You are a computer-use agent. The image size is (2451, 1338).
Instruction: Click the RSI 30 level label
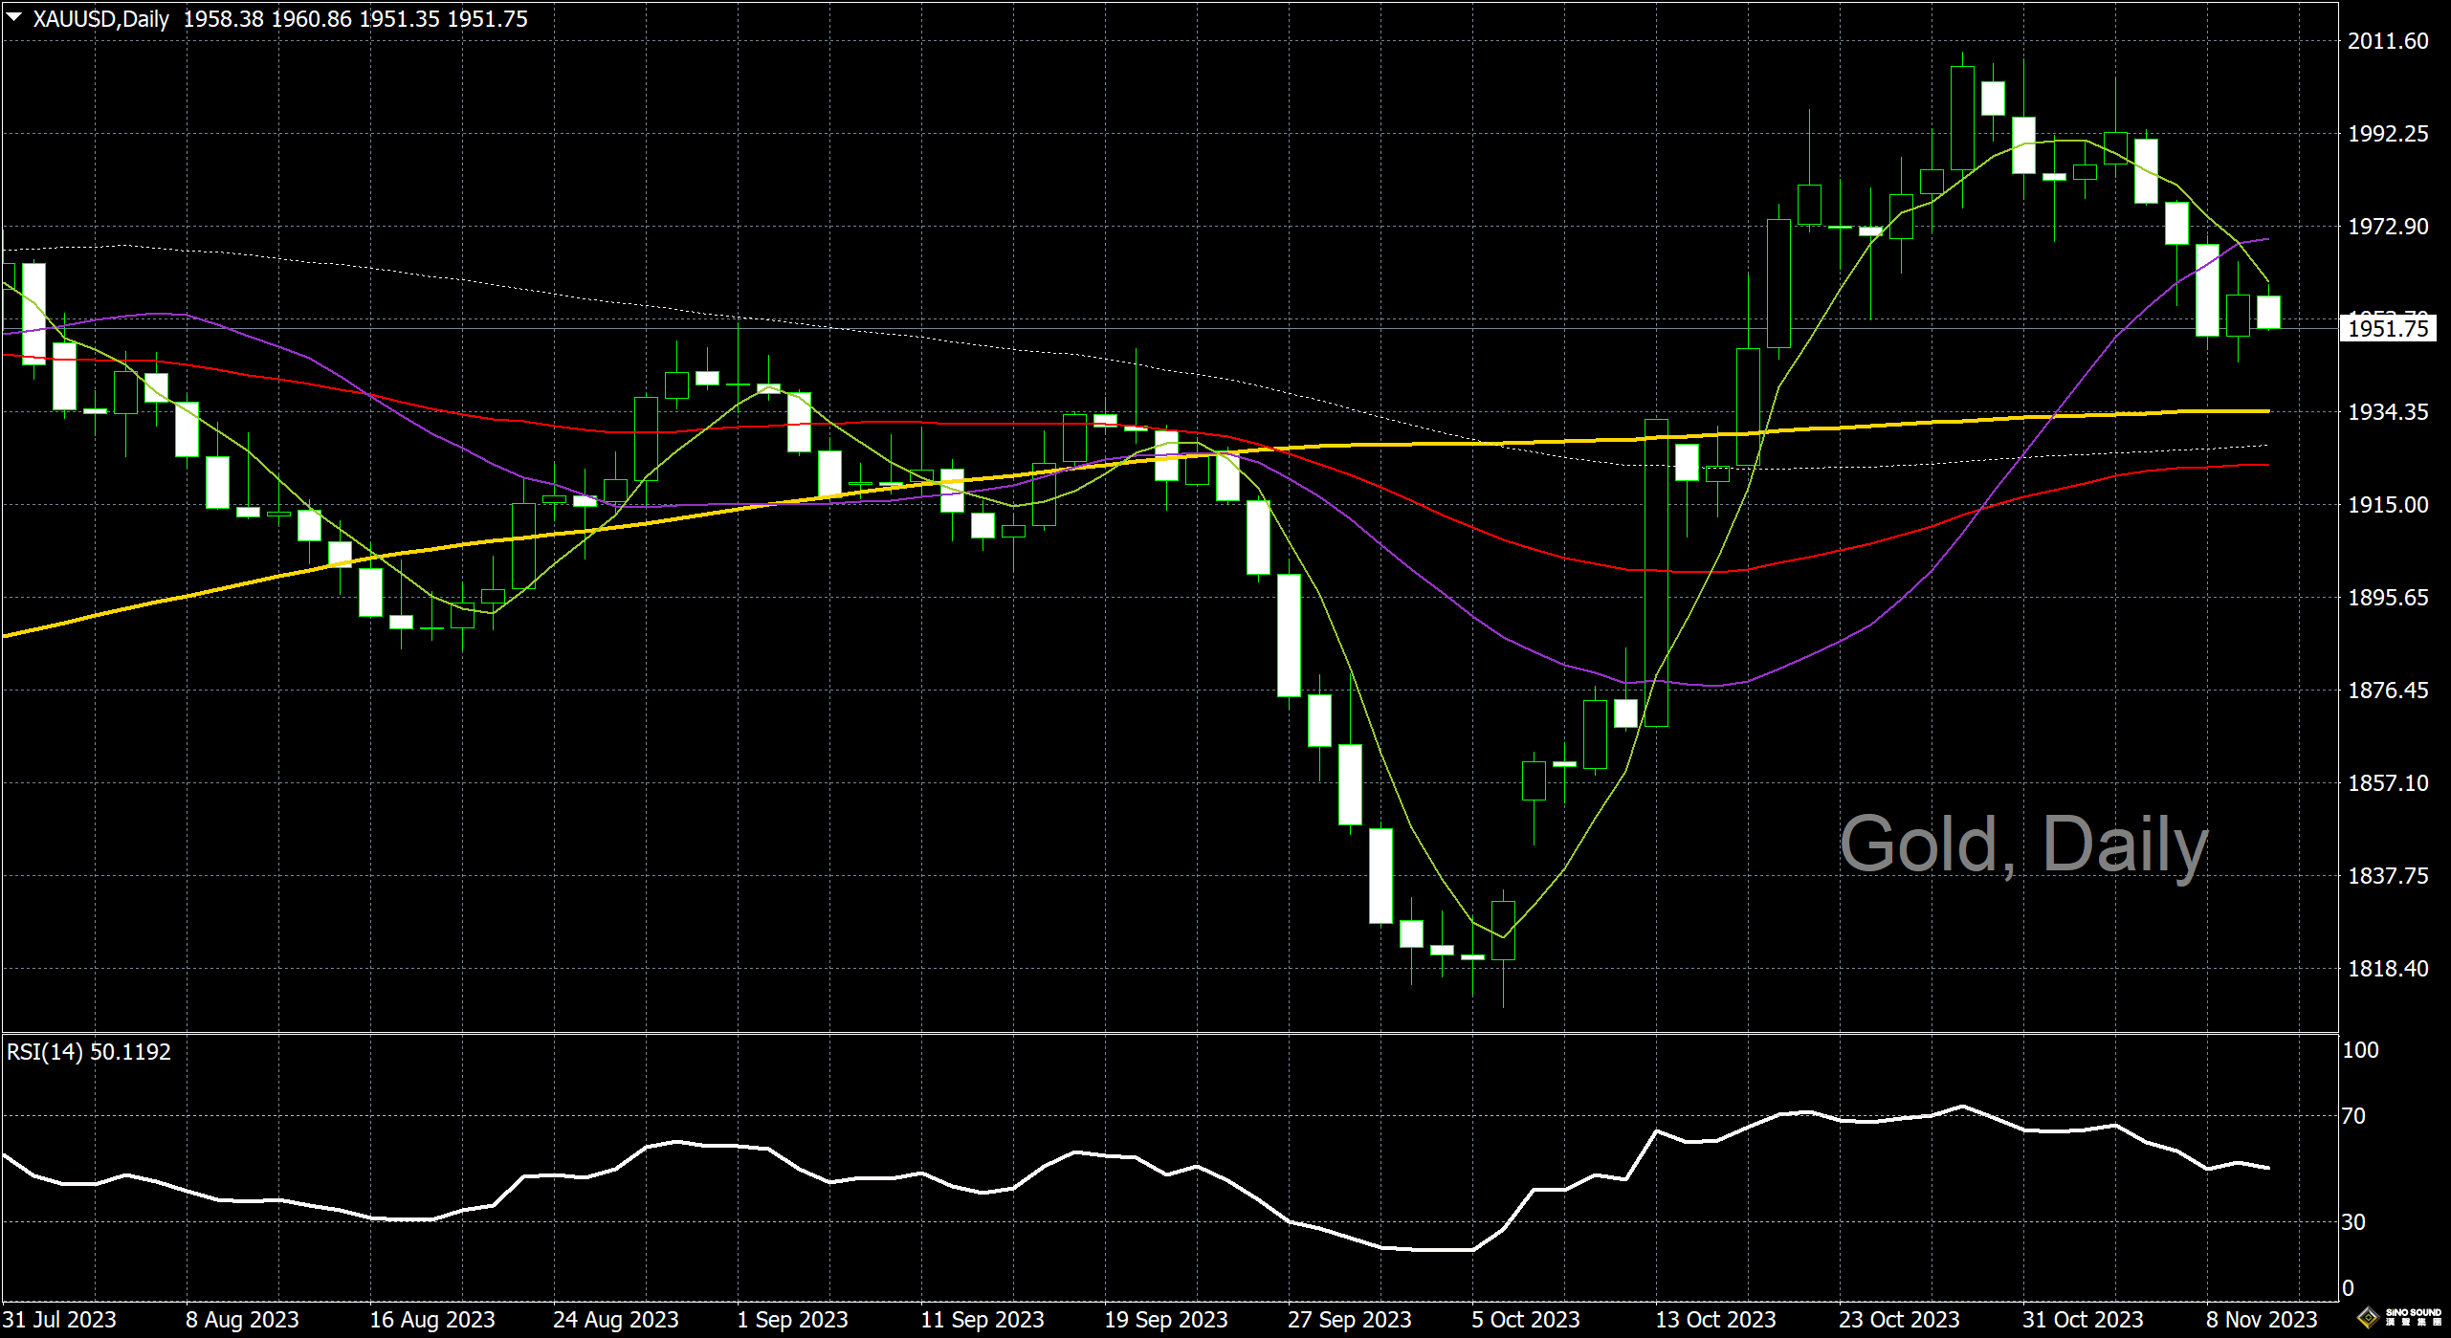click(x=2353, y=1222)
